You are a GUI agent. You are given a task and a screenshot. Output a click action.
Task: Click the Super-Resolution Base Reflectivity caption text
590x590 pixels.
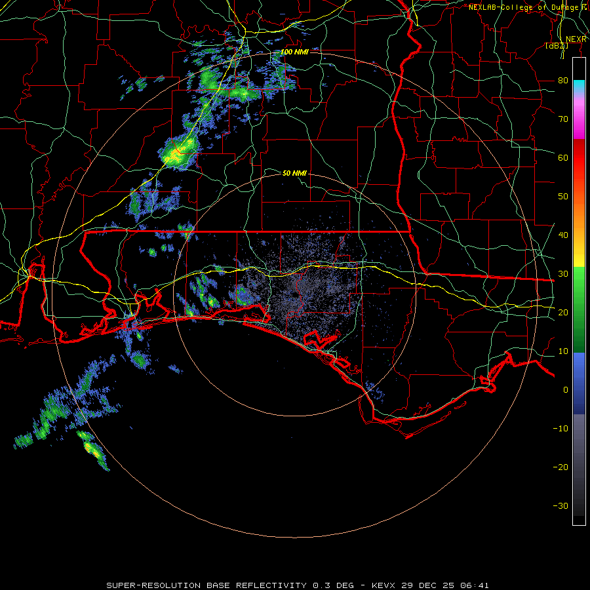pyautogui.click(x=298, y=585)
